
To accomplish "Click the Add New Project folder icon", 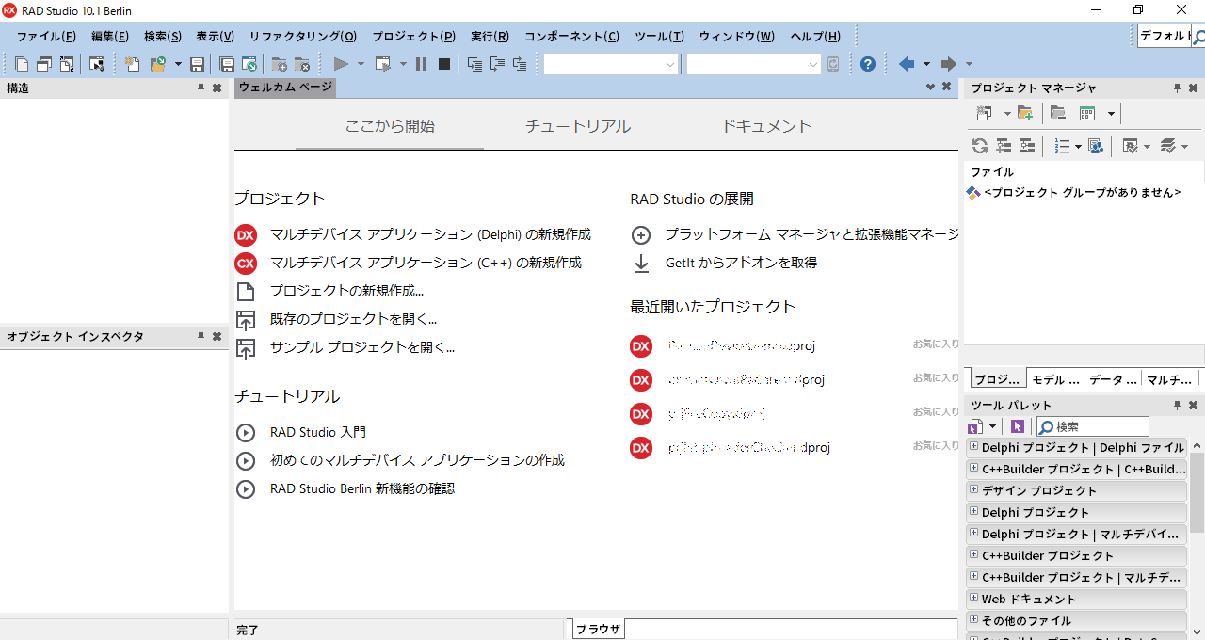I will pos(1025,113).
